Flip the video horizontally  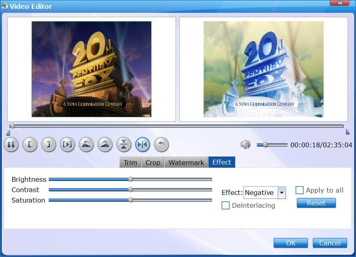143,145
